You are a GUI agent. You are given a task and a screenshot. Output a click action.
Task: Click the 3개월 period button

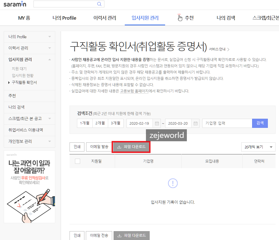pyautogui.click(x=116, y=123)
